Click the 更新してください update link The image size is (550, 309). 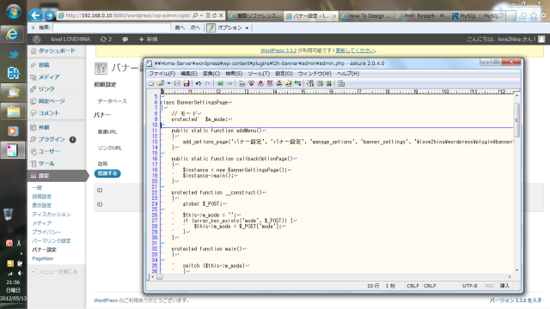coord(355,51)
